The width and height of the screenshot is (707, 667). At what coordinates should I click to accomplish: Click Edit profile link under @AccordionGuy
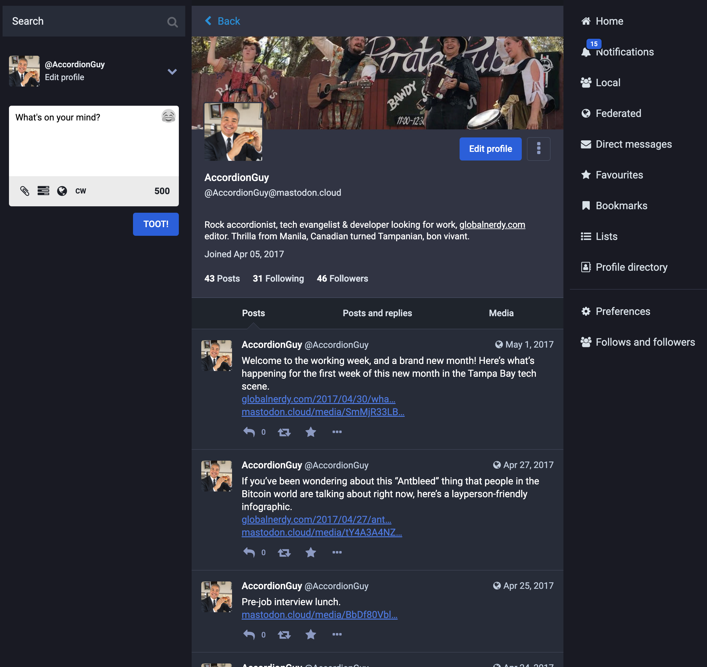(x=64, y=77)
